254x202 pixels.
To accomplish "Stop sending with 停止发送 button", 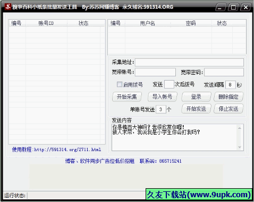I will click(228, 109).
